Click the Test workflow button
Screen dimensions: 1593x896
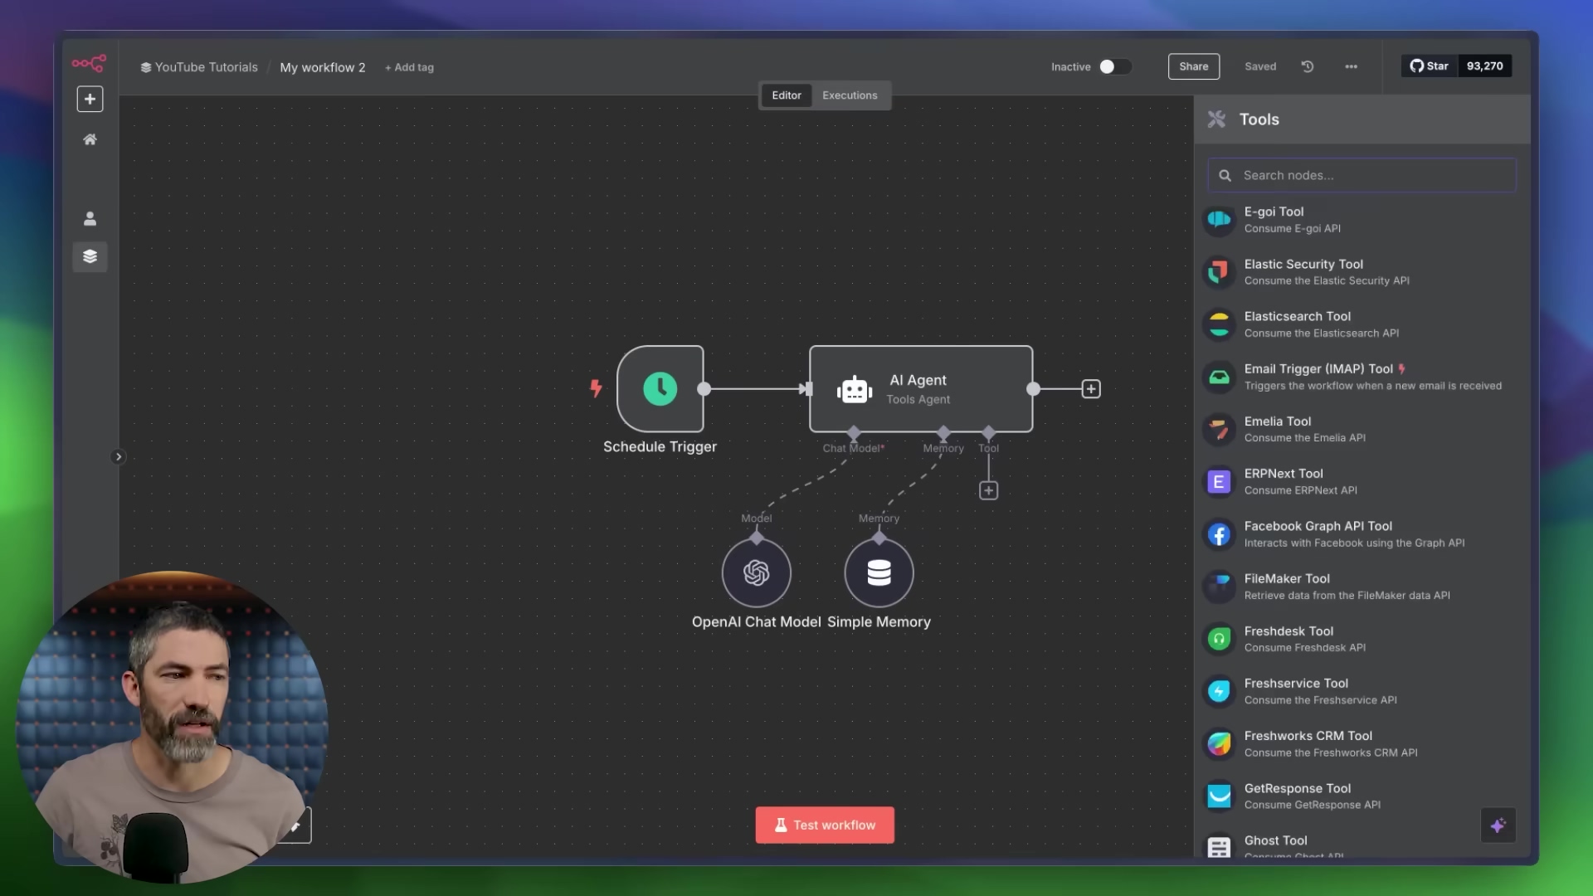825,825
